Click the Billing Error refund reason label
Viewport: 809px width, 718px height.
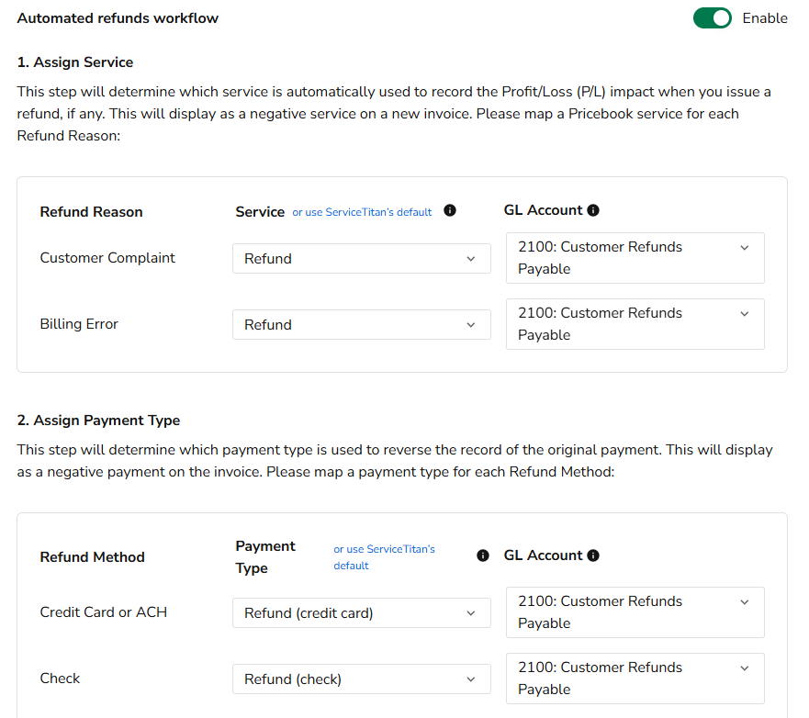(x=79, y=324)
